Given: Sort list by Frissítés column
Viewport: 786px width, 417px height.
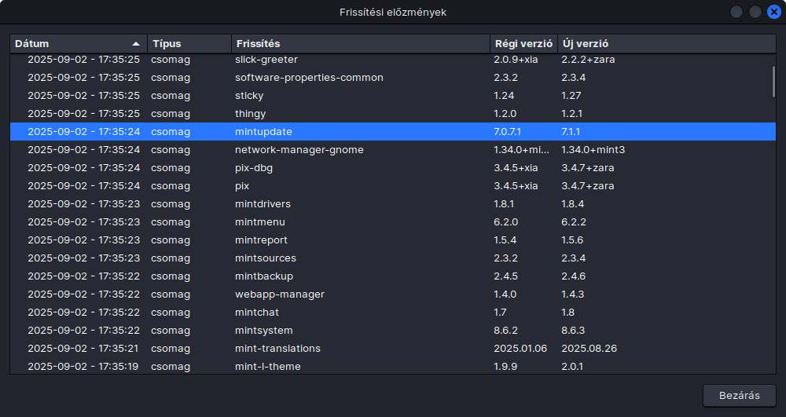Looking at the screenshot, I should 361,43.
